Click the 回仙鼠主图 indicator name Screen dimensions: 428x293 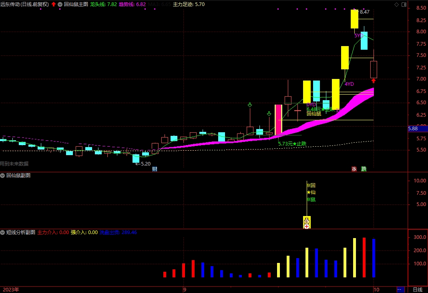(x=76, y=4)
